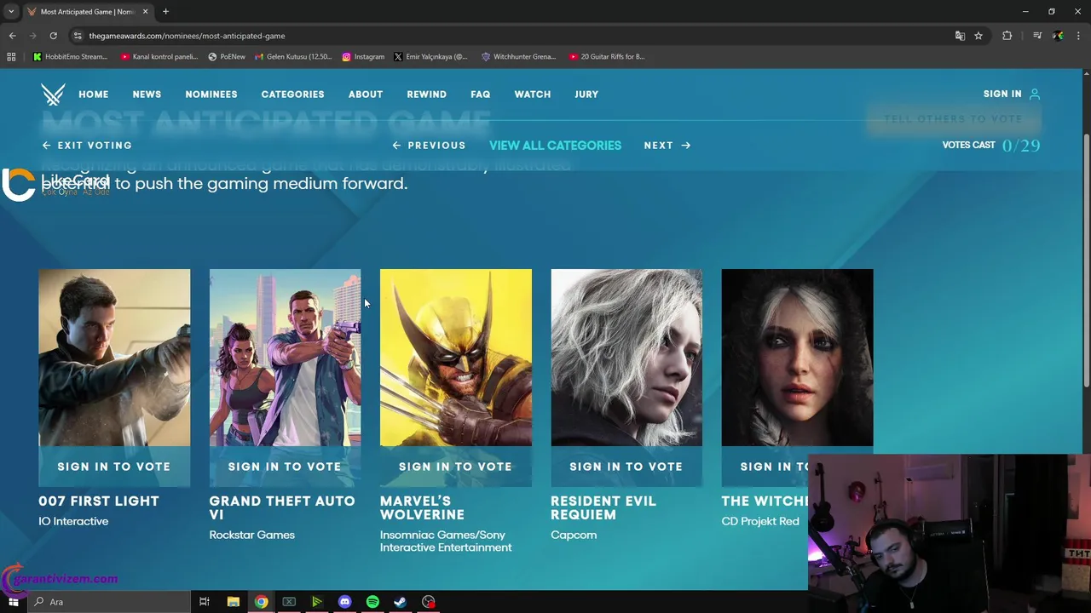Click the Chrome taskbar icon
Screen dimensions: 1091x613
(x=261, y=602)
